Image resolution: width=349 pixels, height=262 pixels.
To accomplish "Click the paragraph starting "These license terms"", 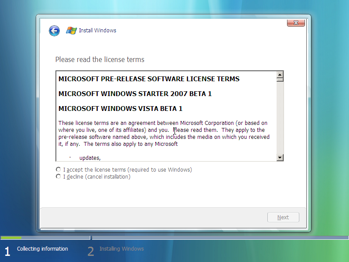I will pos(164,134).
